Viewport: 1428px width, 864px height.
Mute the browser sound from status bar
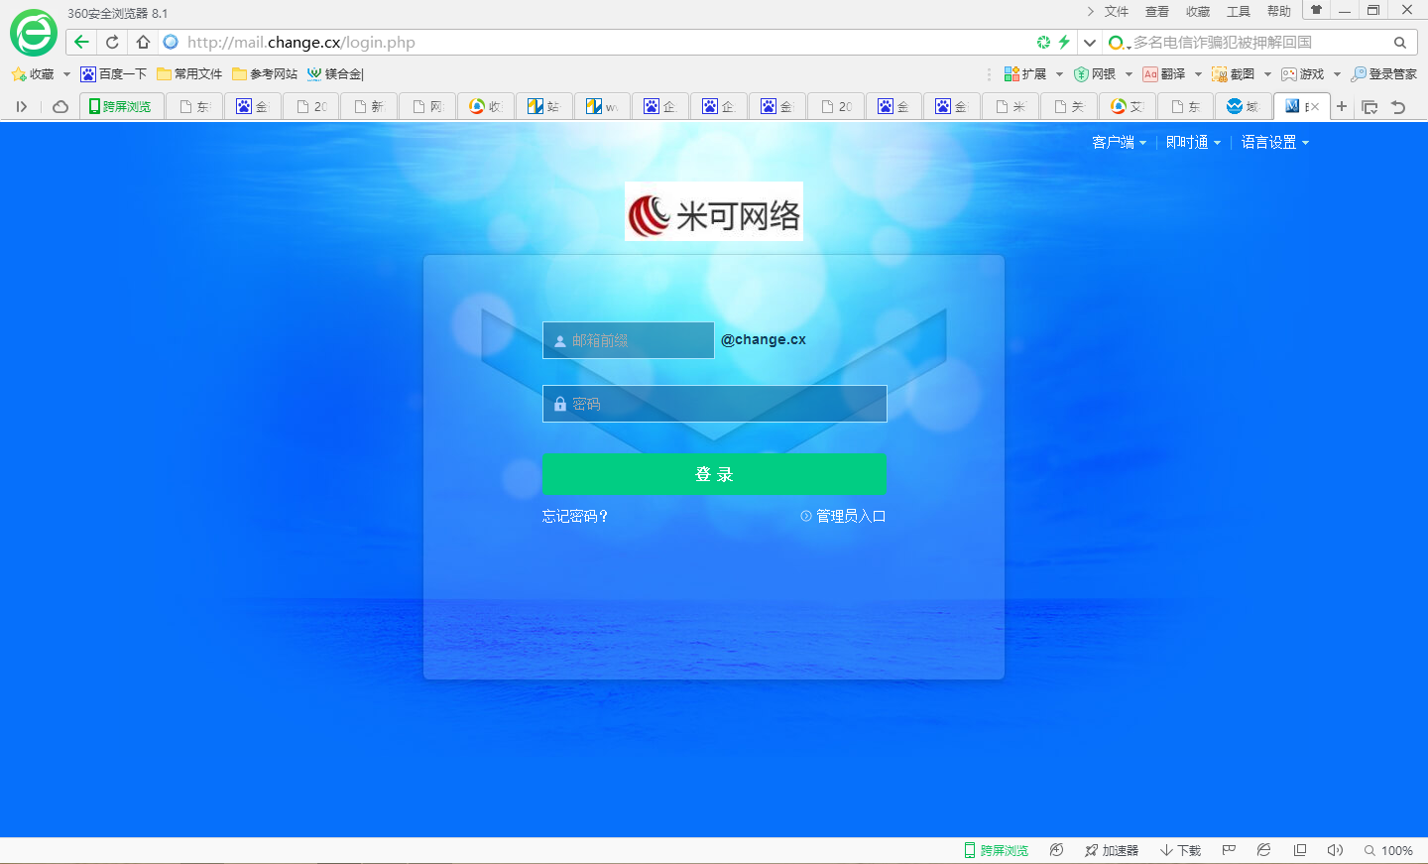tap(1335, 850)
